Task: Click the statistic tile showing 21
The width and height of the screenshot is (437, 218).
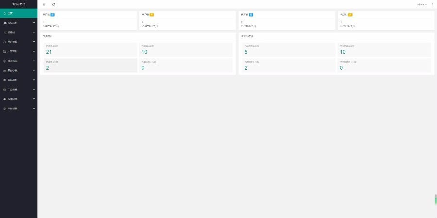Action: [90, 50]
